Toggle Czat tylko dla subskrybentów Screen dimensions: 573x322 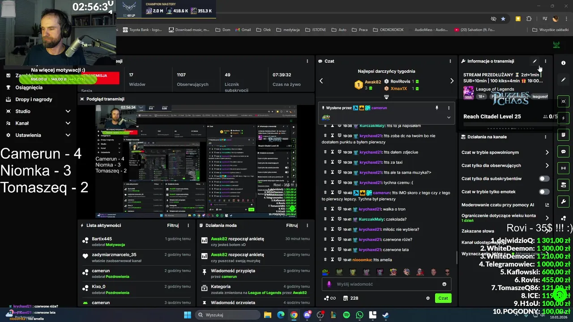(544, 178)
